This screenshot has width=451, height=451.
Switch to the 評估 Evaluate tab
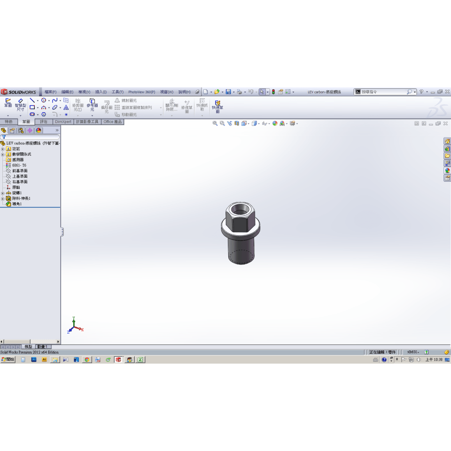point(44,122)
